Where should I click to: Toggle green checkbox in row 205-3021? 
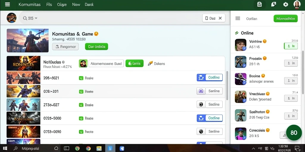(81, 78)
